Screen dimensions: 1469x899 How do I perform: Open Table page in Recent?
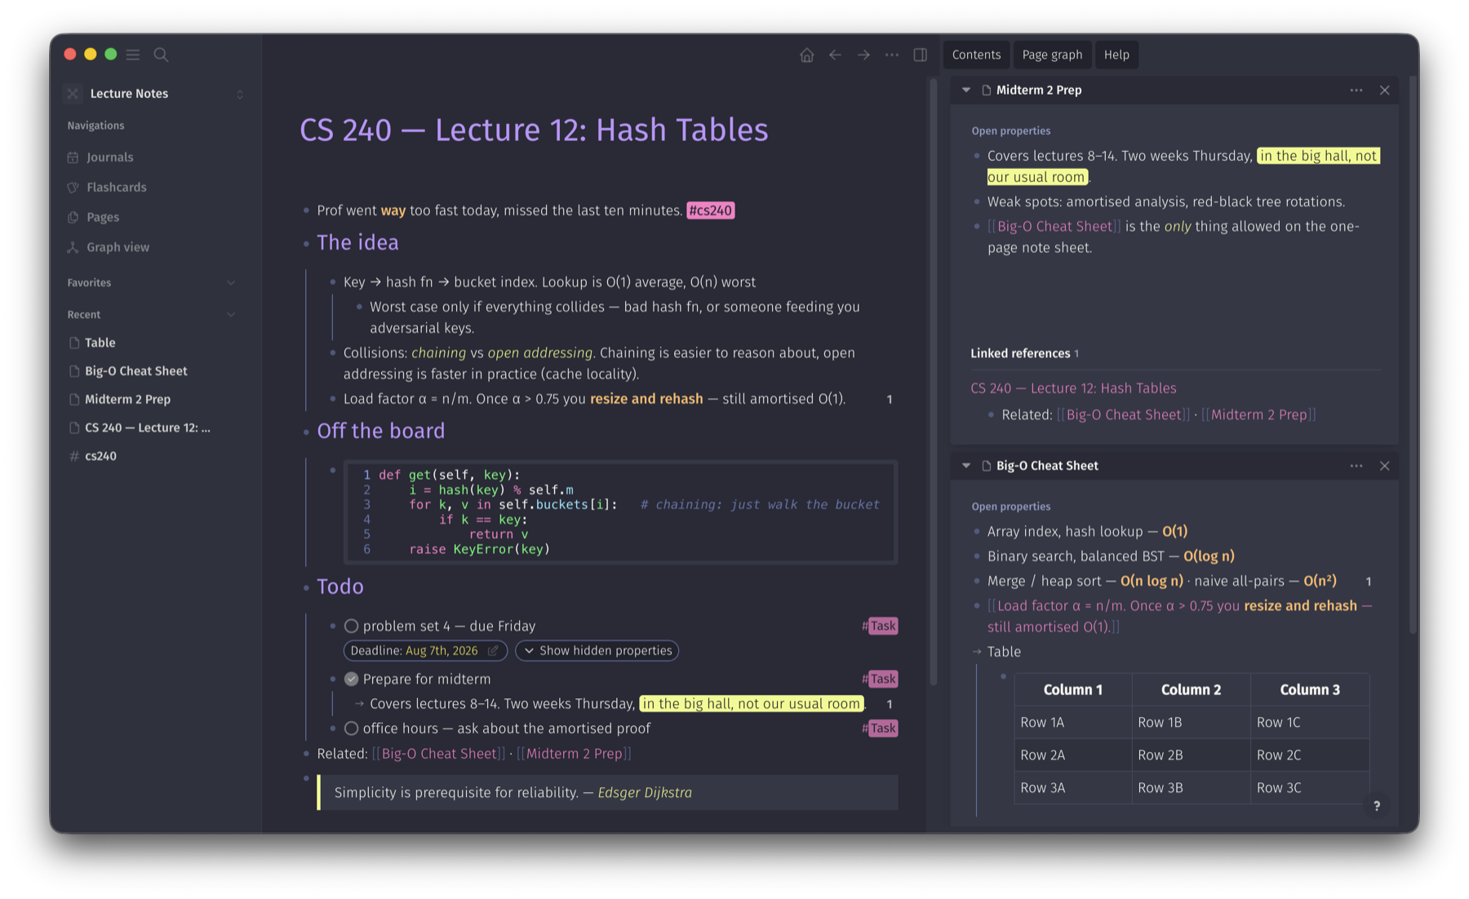coord(100,343)
